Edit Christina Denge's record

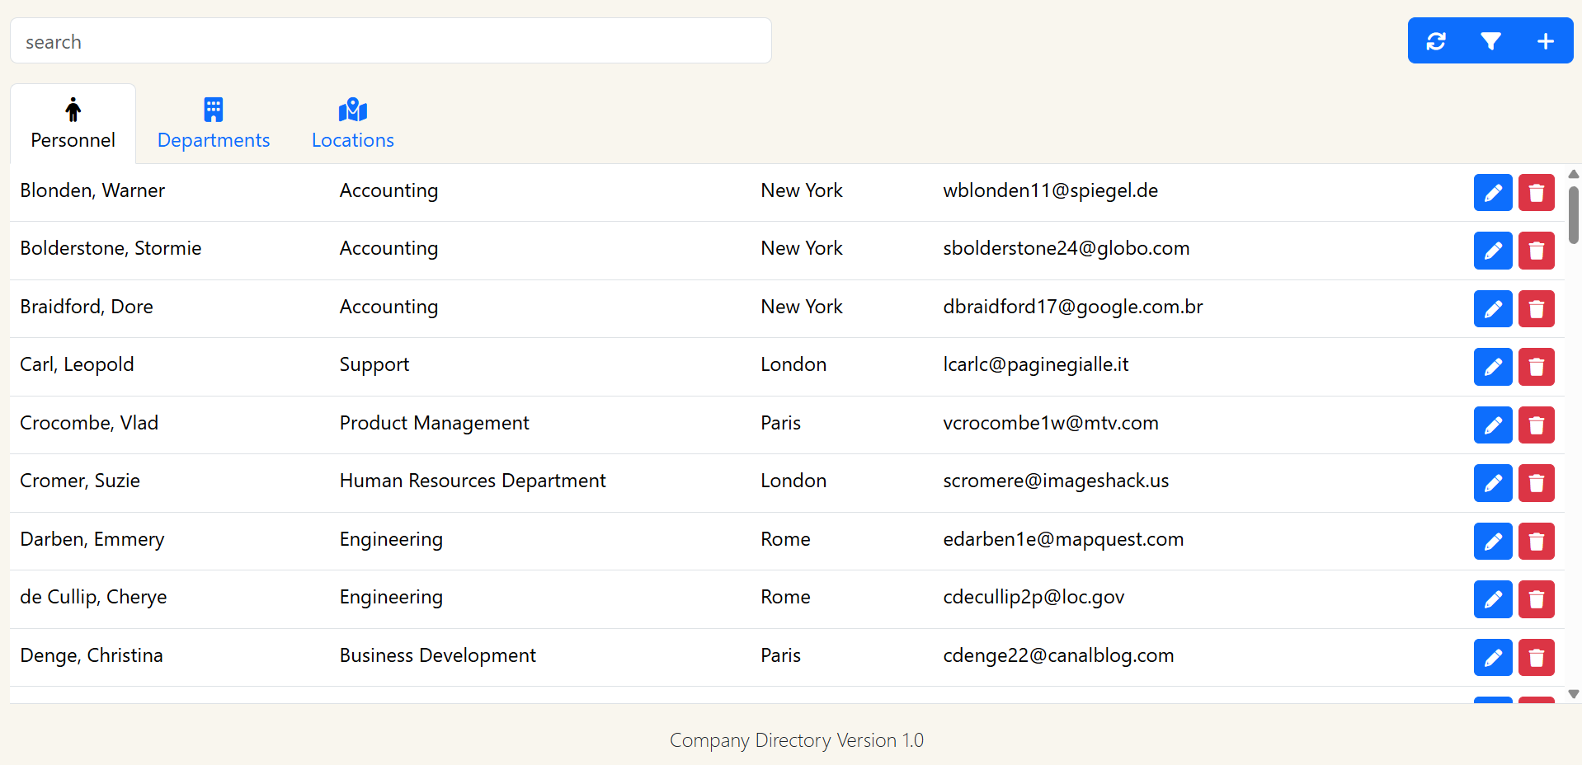click(x=1493, y=658)
